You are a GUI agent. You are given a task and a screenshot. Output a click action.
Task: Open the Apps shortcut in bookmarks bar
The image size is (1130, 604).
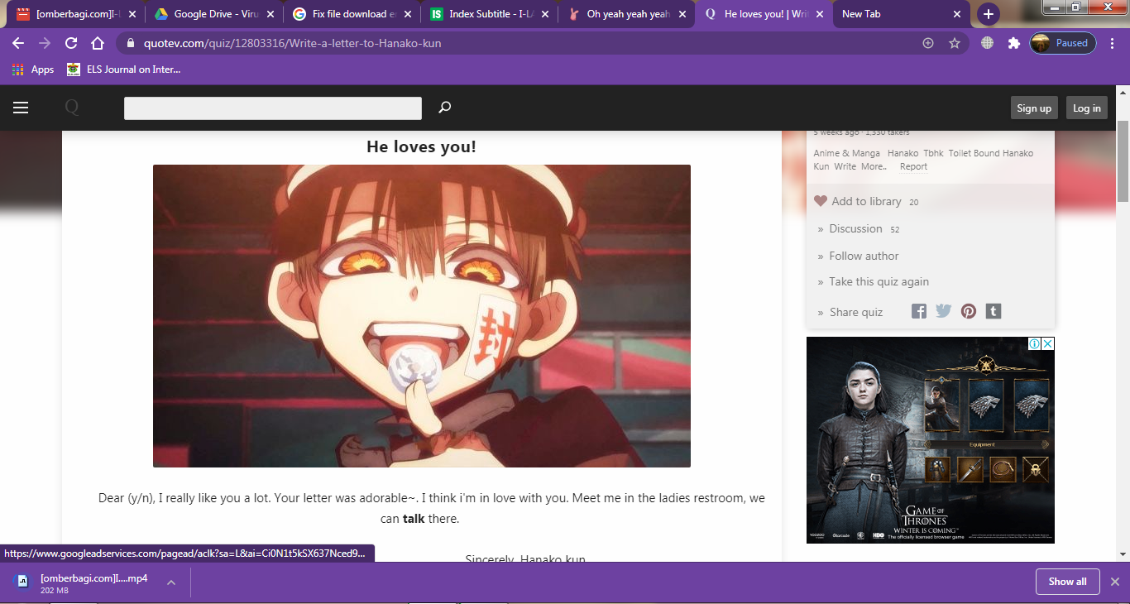click(x=33, y=70)
